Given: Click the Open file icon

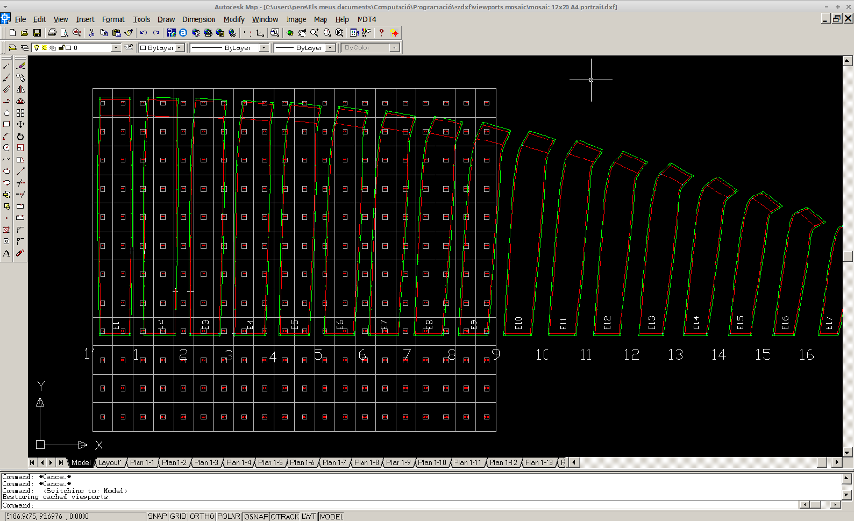Looking at the screenshot, I should pyautogui.click(x=25, y=33).
